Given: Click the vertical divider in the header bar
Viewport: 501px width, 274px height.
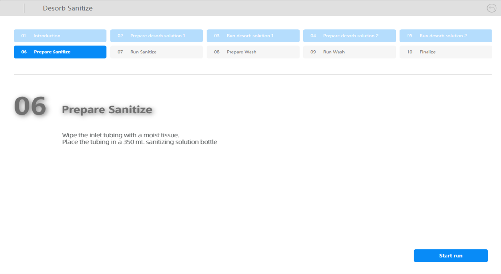Looking at the screenshot, I should [x=24, y=8].
